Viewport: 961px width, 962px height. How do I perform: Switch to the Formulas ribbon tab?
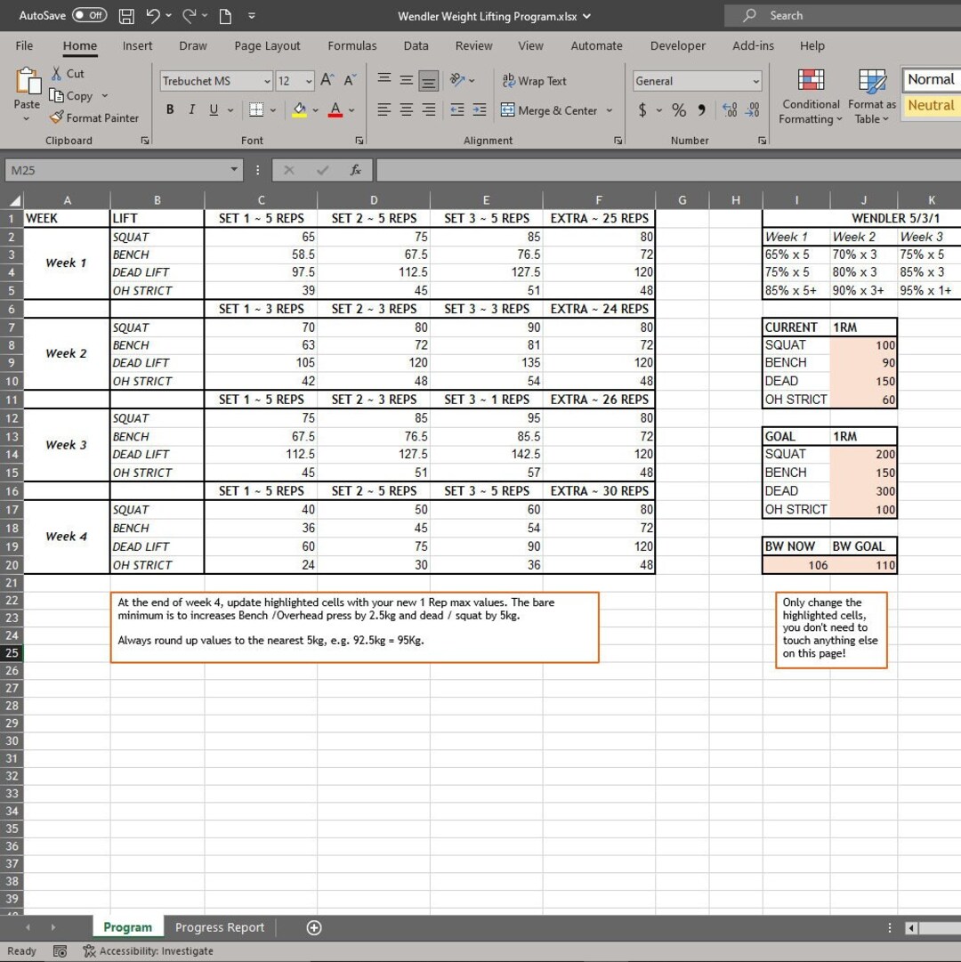352,45
